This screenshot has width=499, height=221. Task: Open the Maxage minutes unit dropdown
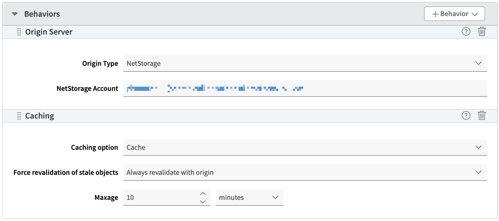point(249,197)
